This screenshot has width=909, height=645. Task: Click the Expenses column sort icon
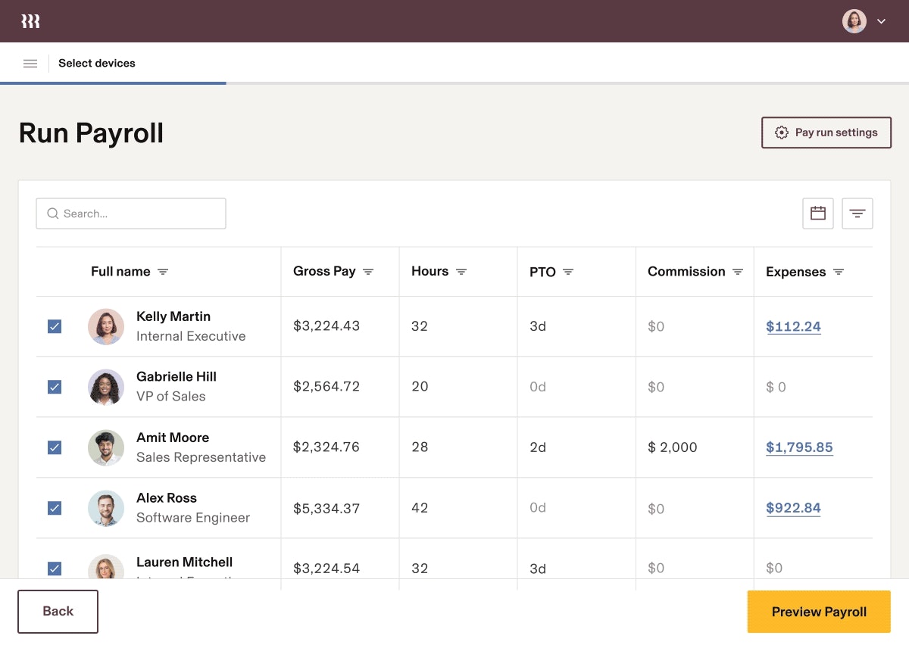839,272
